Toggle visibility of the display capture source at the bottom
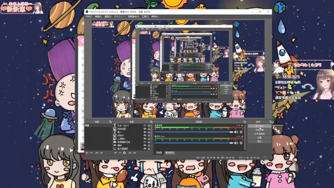 (x=145, y=148)
